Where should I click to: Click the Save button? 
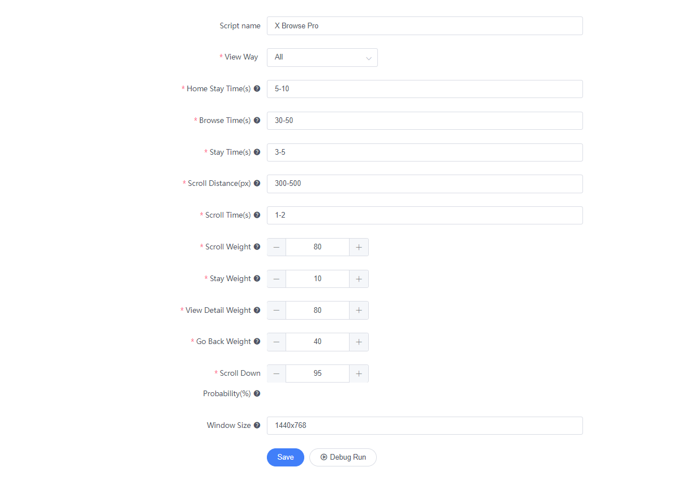pos(286,457)
